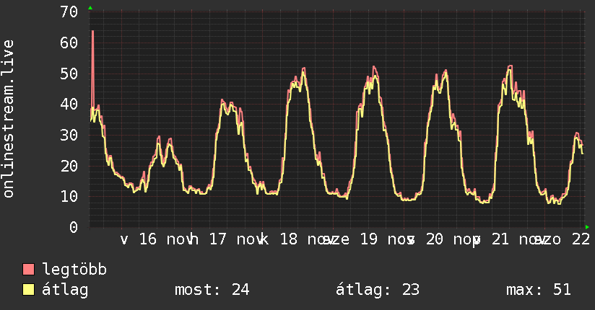Click the 60 y-axis label
The height and width of the screenshot is (310, 595).
[x=69, y=43]
